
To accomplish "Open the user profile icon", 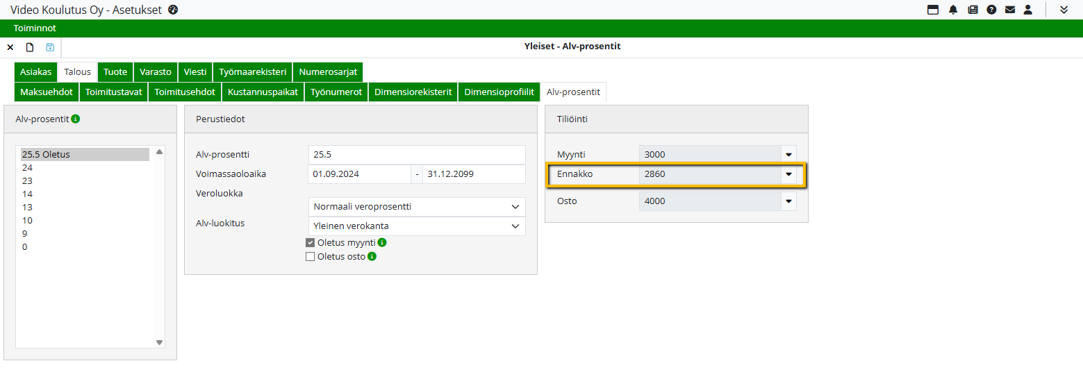I will pyautogui.click(x=1028, y=10).
